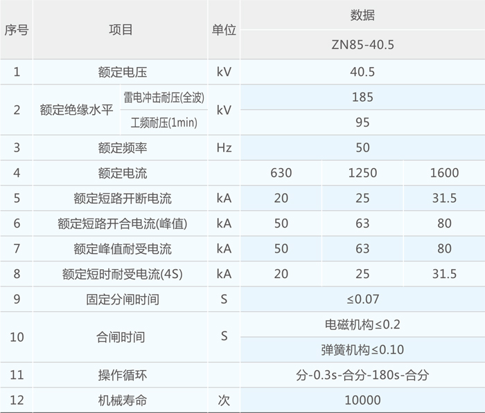Click the ZN85-40.5 model header
The height and width of the screenshot is (413, 485).
click(x=363, y=46)
